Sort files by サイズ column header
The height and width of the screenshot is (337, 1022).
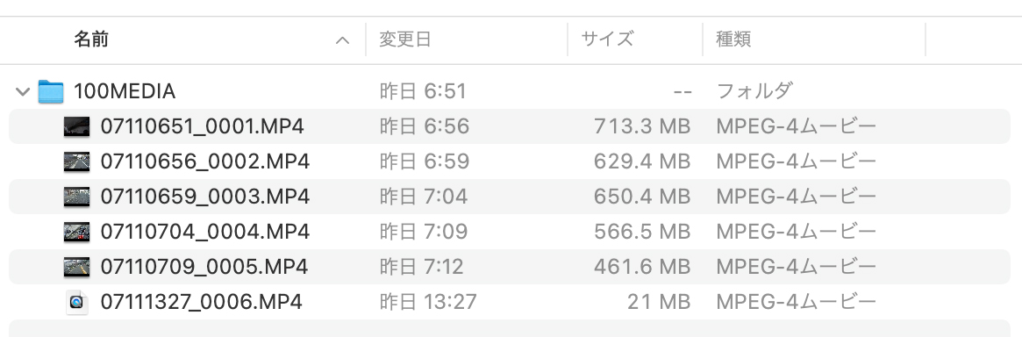pyautogui.click(x=607, y=39)
